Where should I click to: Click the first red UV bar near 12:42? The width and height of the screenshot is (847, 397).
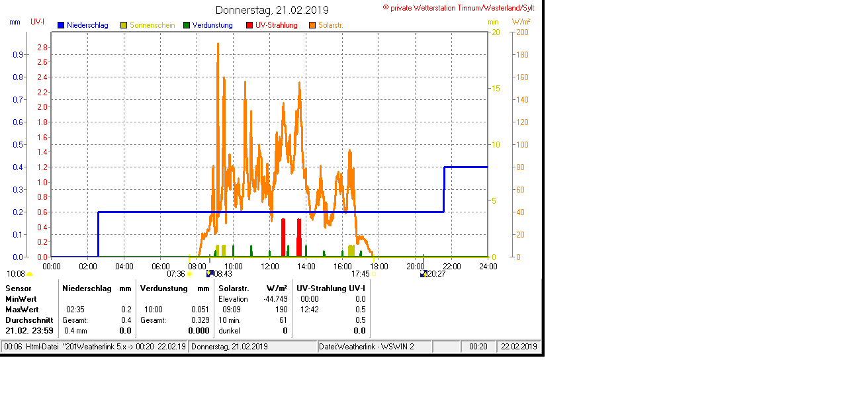[x=283, y=237]
